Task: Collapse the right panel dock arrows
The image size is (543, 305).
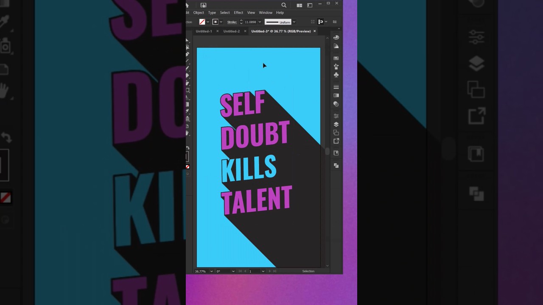Action: point(339,28)
